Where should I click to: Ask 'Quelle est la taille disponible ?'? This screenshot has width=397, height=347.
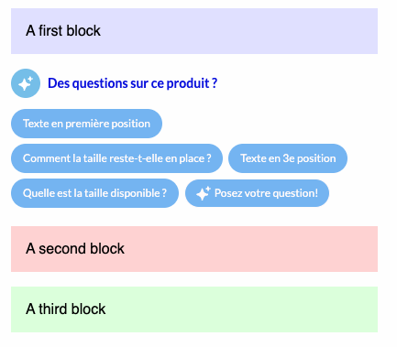(x=94, y=193)
